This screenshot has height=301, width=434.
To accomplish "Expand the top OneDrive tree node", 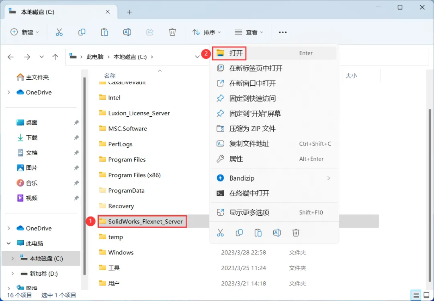I will click(x=9, y=92).
